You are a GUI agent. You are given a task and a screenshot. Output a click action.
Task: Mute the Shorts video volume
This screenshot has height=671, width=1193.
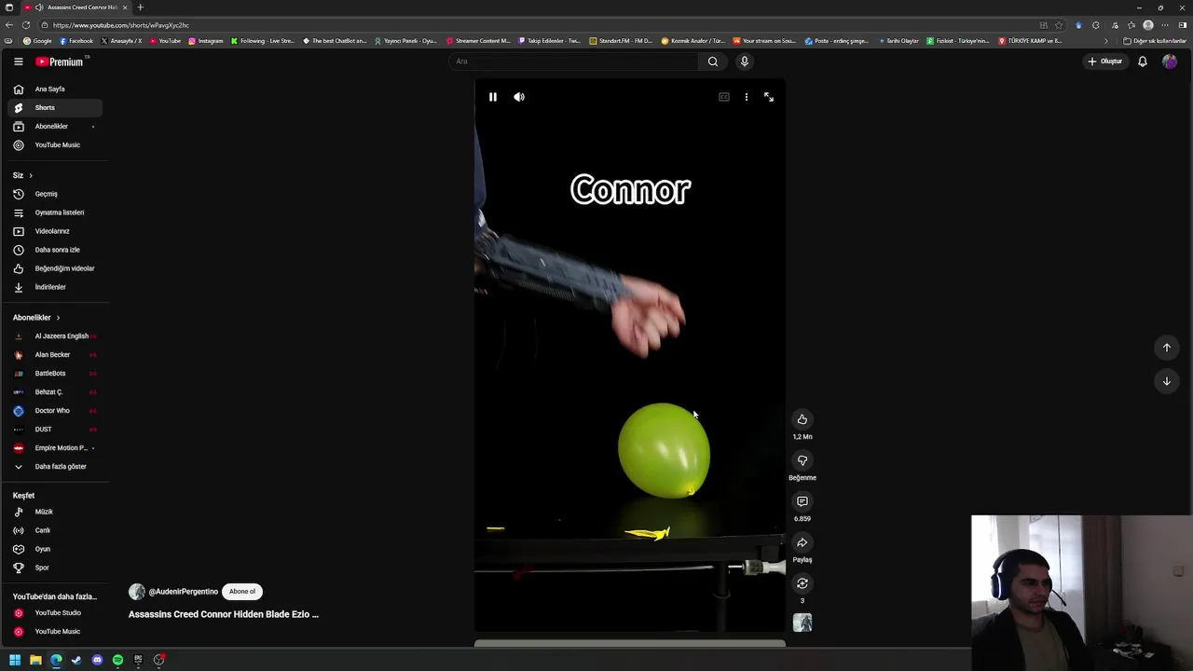[519, 97]
